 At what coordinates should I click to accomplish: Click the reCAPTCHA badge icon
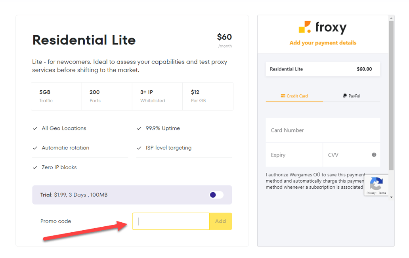tap(377, 183)
